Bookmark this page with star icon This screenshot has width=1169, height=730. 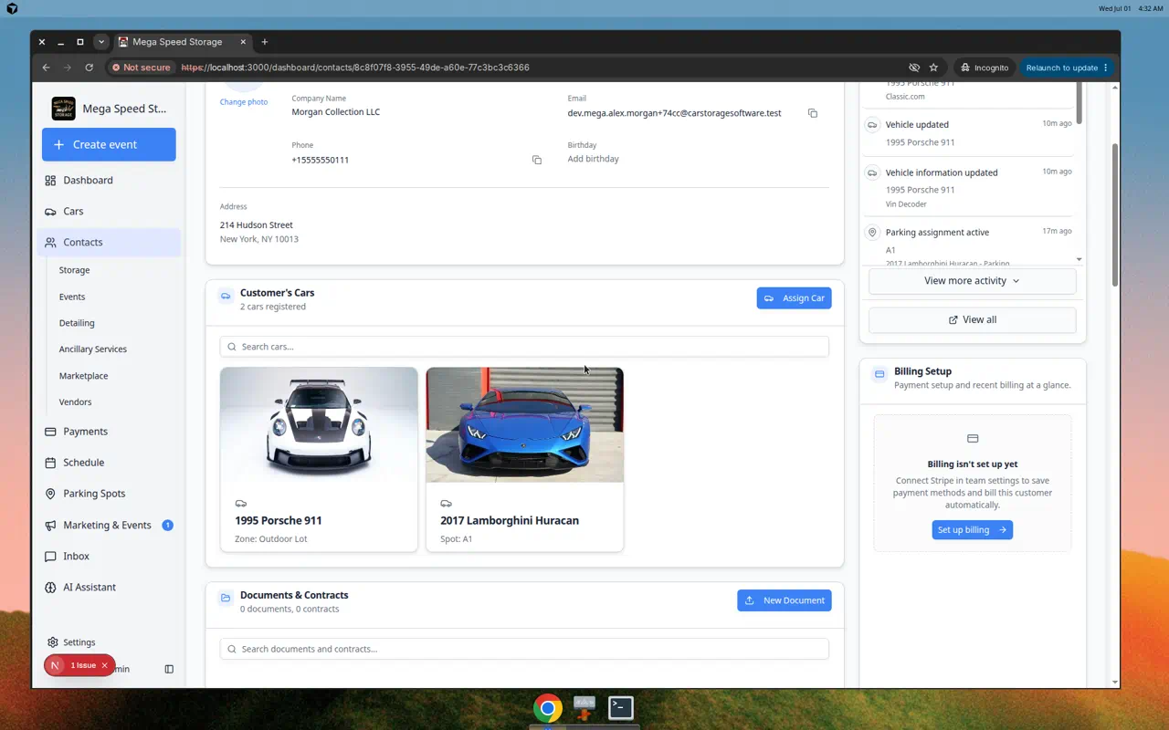coord(933,68)
